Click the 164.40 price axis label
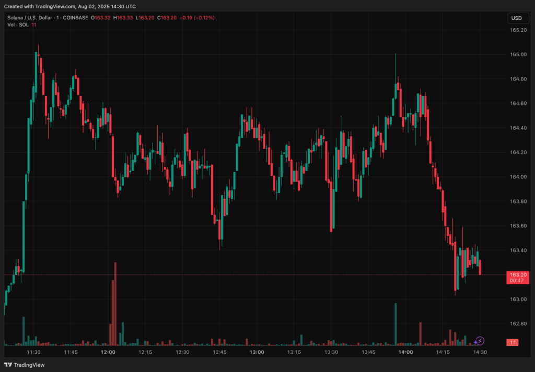The height and width of the screenshot is (372, 535). coord(518,128)
